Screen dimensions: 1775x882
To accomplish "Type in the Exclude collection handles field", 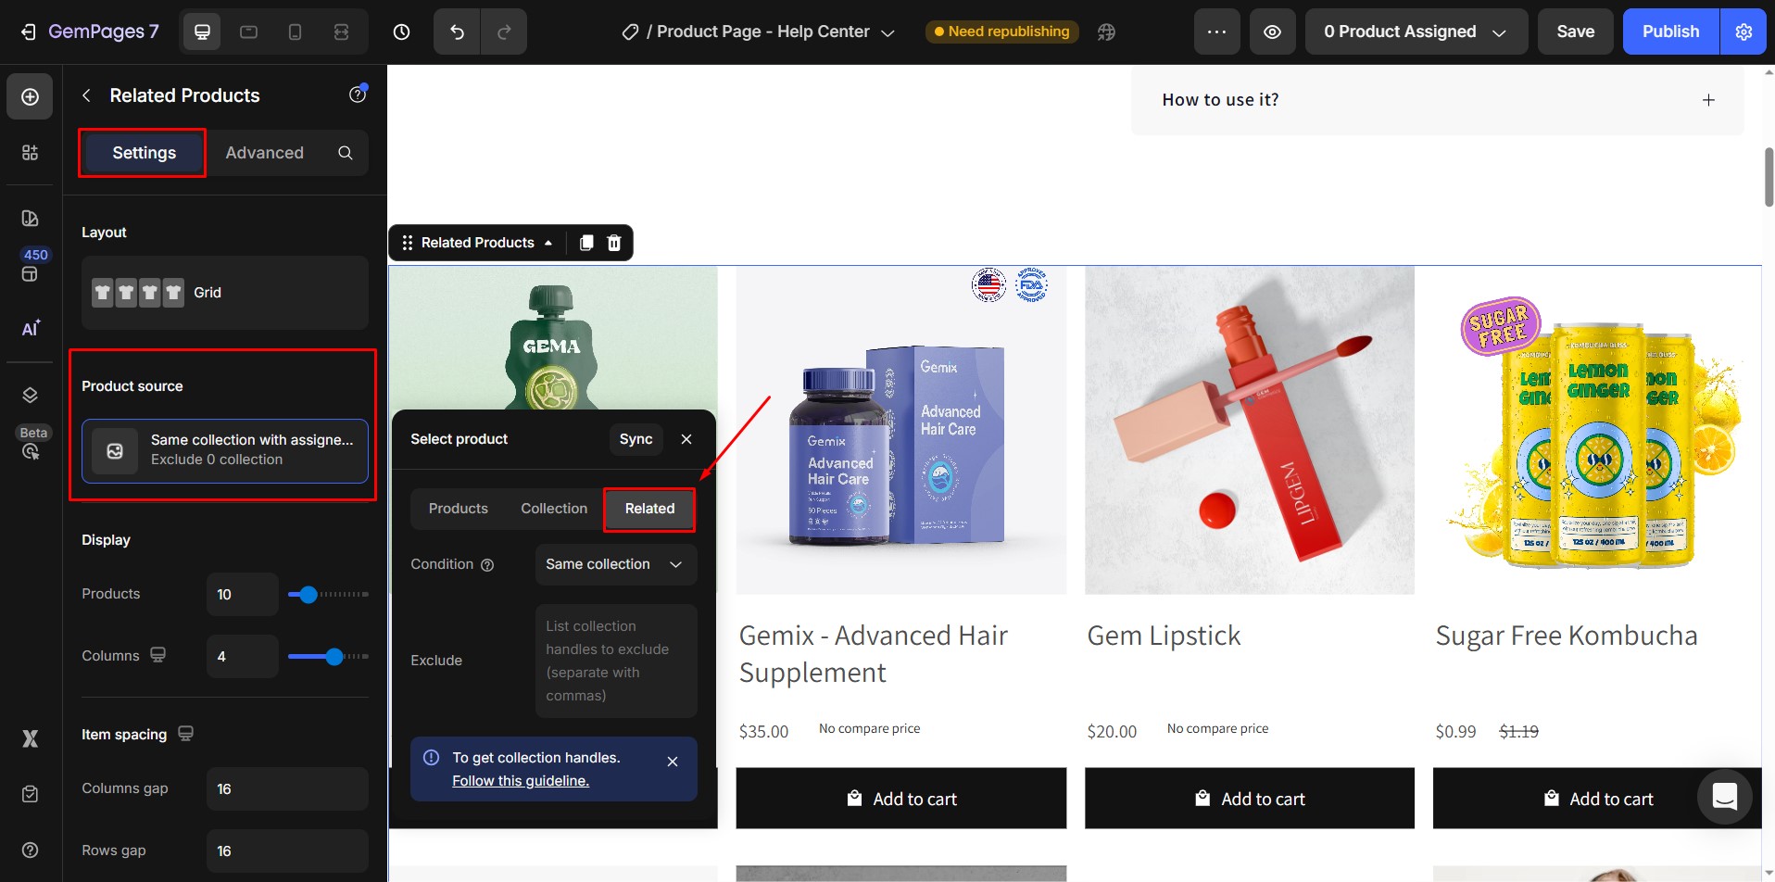I will pos(614,660).
